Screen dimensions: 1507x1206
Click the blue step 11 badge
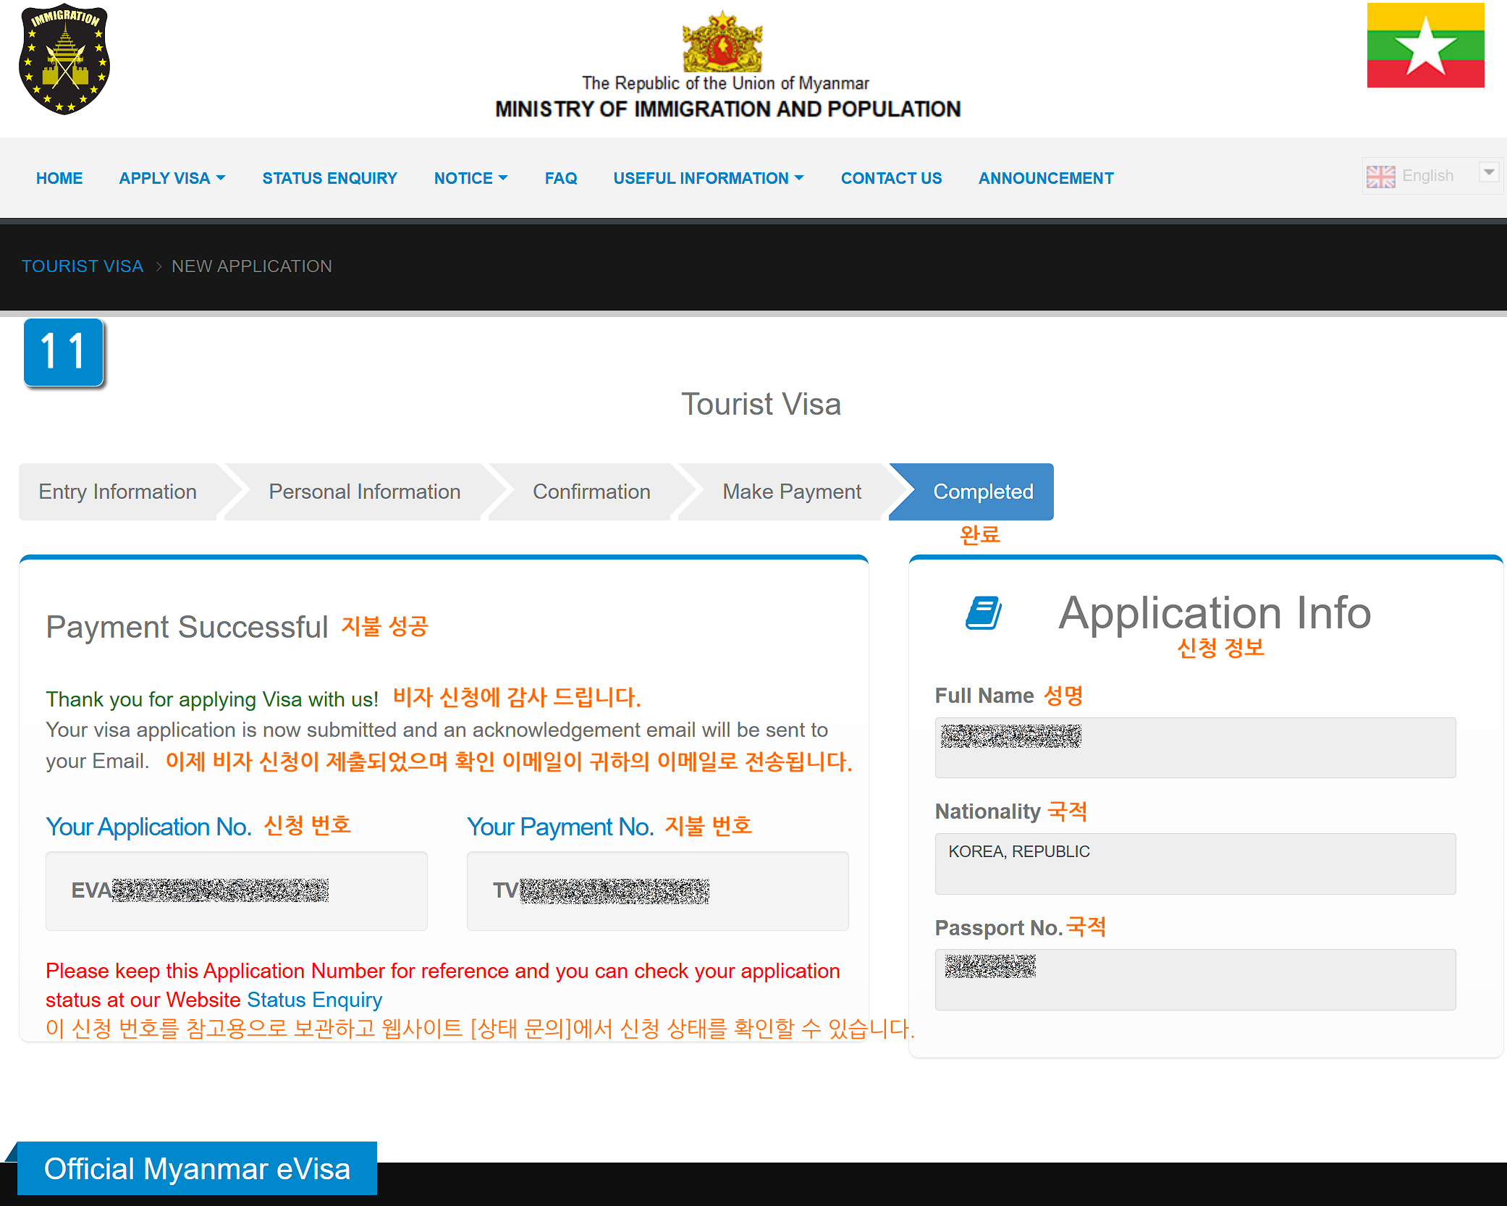(x=64, y=353)
